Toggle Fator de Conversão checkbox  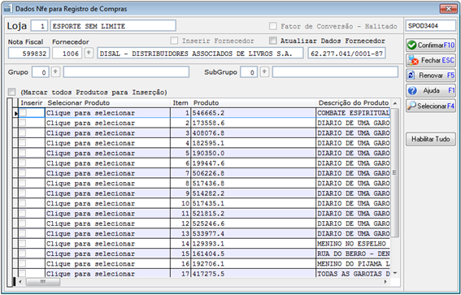273,26
